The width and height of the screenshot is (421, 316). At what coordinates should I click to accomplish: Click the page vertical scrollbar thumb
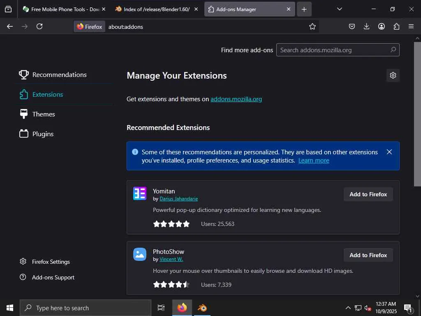(x=417, y=114)
